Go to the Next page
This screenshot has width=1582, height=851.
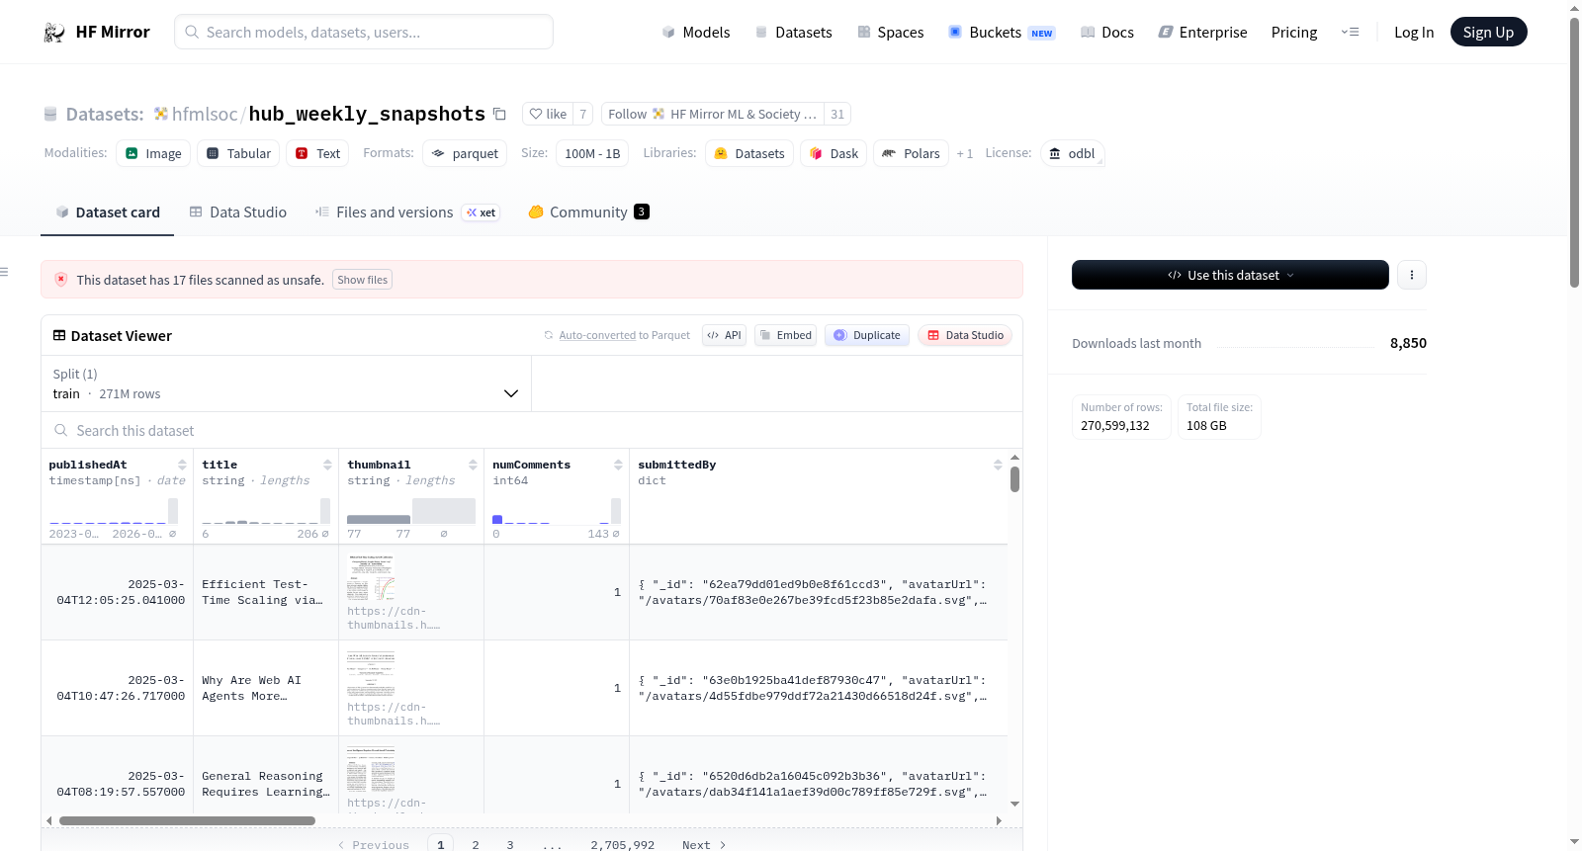pos(704,844)
